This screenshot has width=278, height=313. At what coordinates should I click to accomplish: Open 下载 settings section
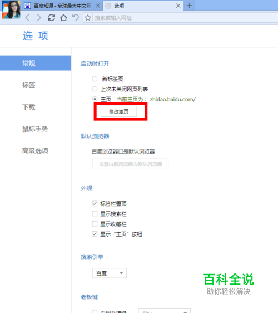point(29,107)
